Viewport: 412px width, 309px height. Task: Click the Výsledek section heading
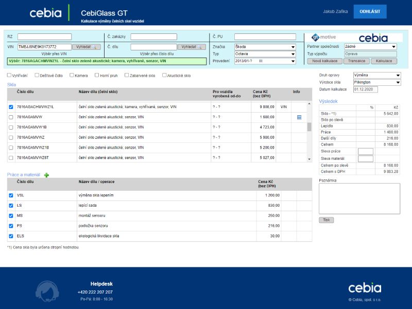pos(328,101)
